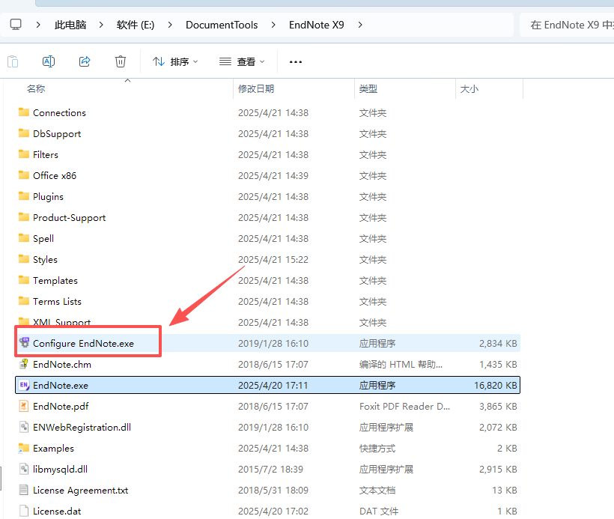
Task: Click the Examples shortcut folder icon
Action: 24,448
